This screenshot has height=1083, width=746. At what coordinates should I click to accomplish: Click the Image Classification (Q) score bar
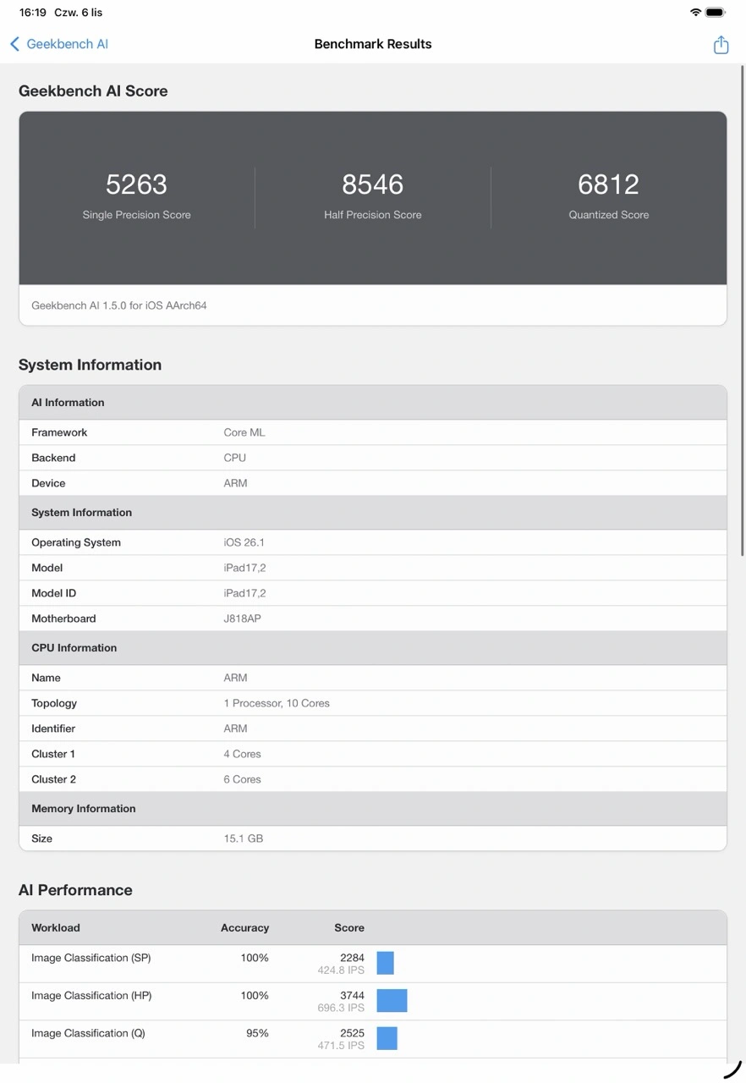[387, 1038]
